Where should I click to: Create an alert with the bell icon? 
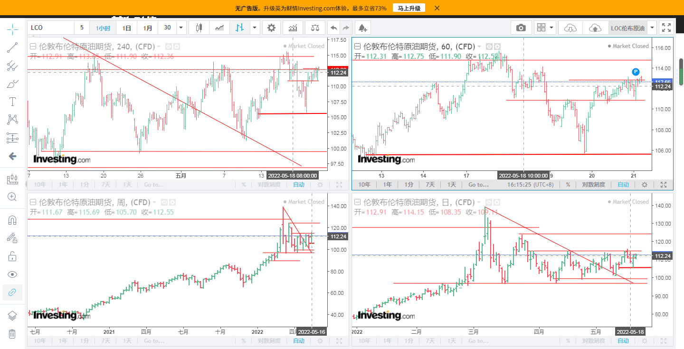362,28
